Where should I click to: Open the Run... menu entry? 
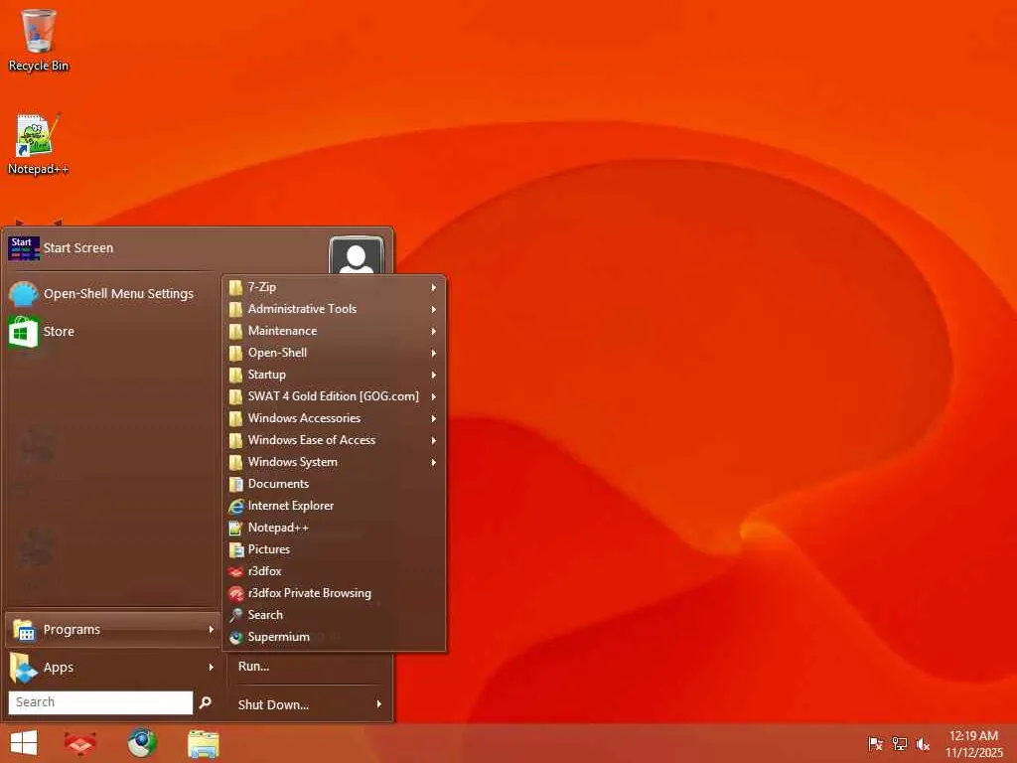(253, 666)
